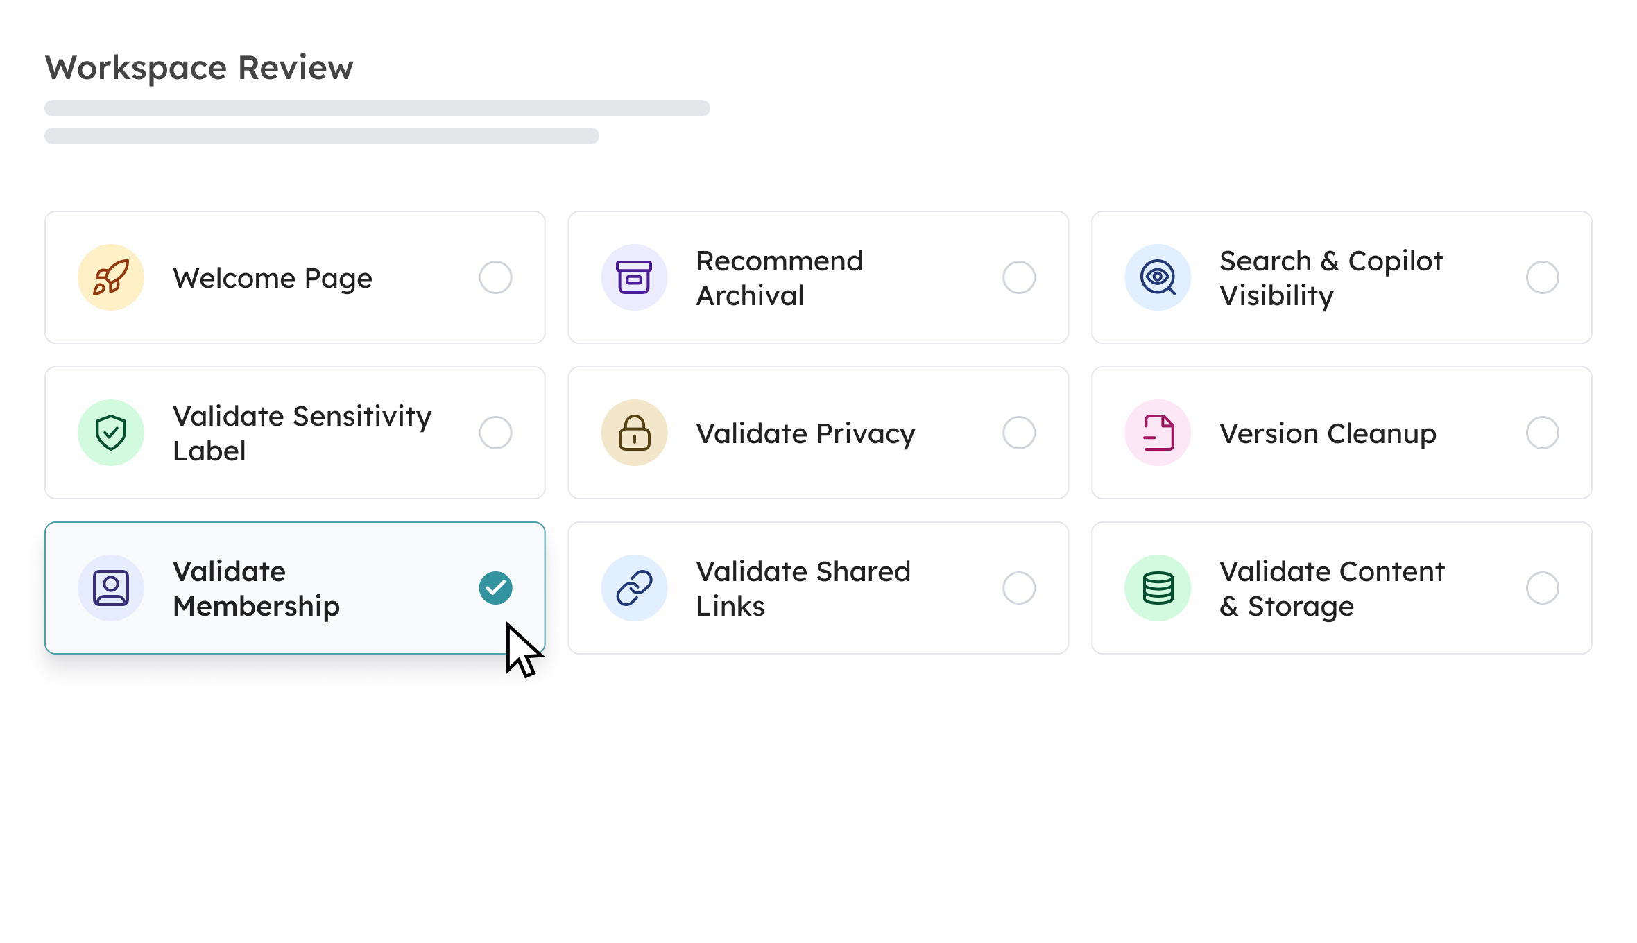
Task: Click the archive box icon on Recommend Archival
Action: tap(634, 277)
